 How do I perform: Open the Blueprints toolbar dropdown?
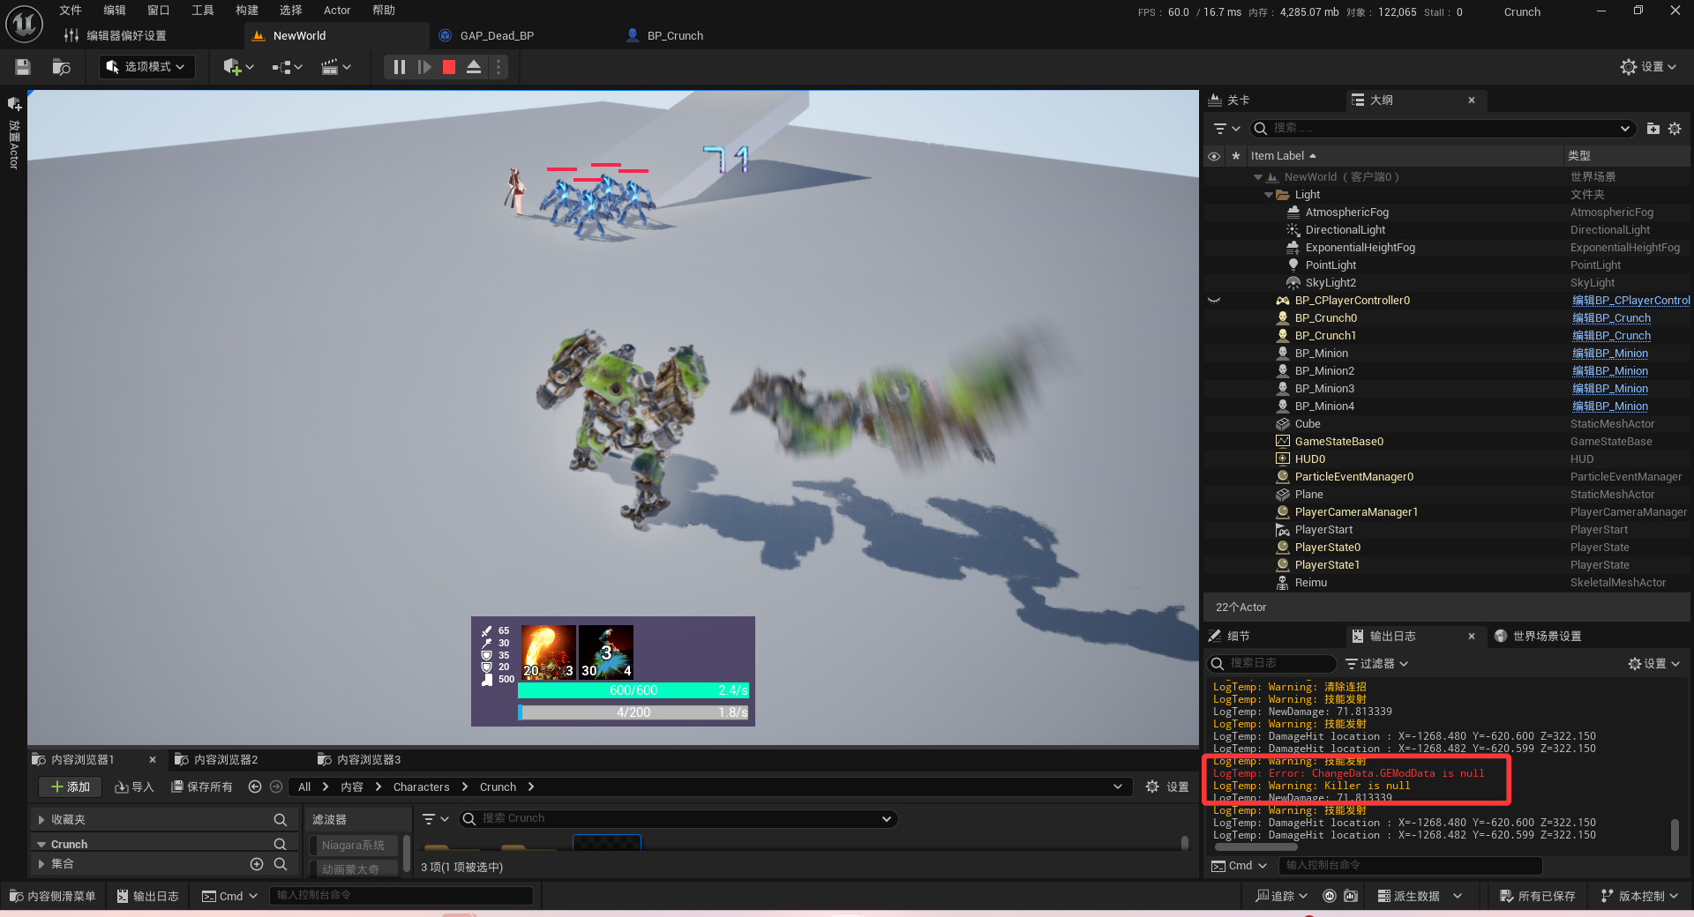(x=287, y=67)
